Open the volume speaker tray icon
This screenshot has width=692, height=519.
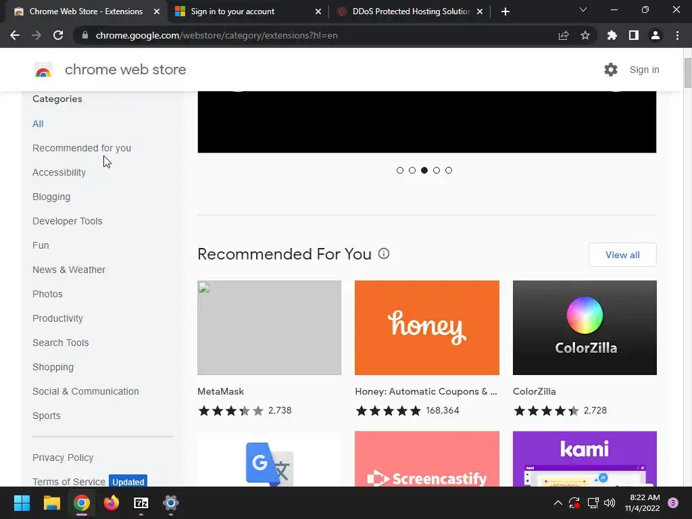click(x=609, y=503)
